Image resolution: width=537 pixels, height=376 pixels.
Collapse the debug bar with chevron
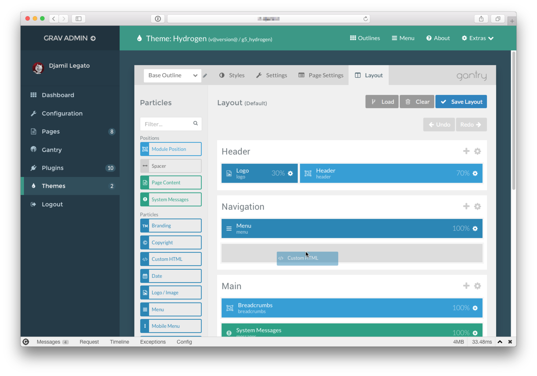(500, 342)
